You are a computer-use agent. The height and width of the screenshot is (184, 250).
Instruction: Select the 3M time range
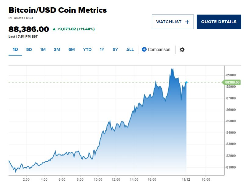click(57, 49)
